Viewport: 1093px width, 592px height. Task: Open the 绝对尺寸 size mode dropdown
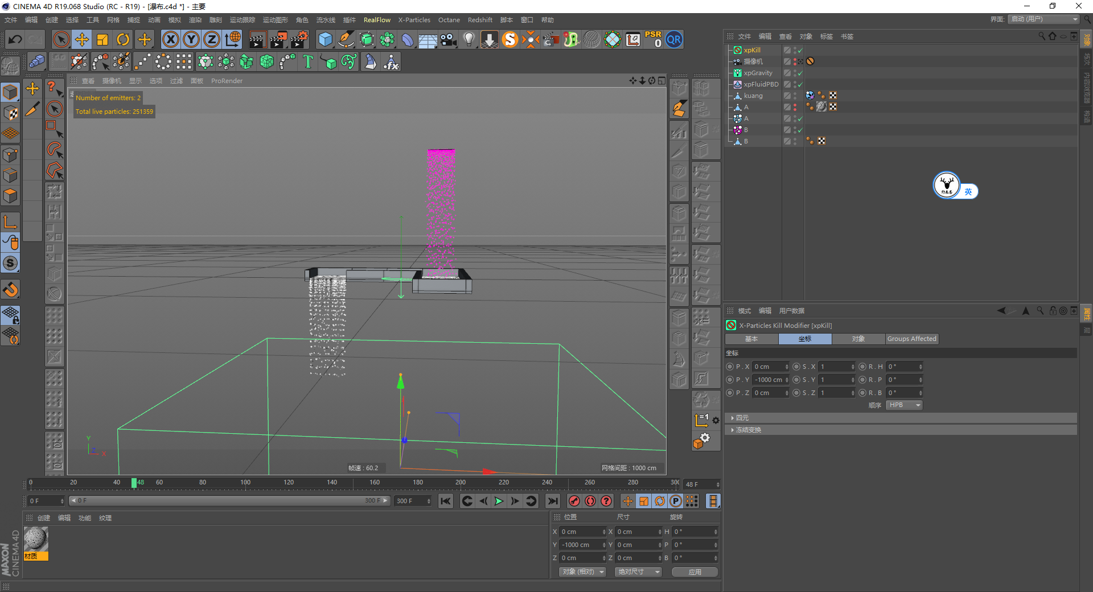coord(638,572)
